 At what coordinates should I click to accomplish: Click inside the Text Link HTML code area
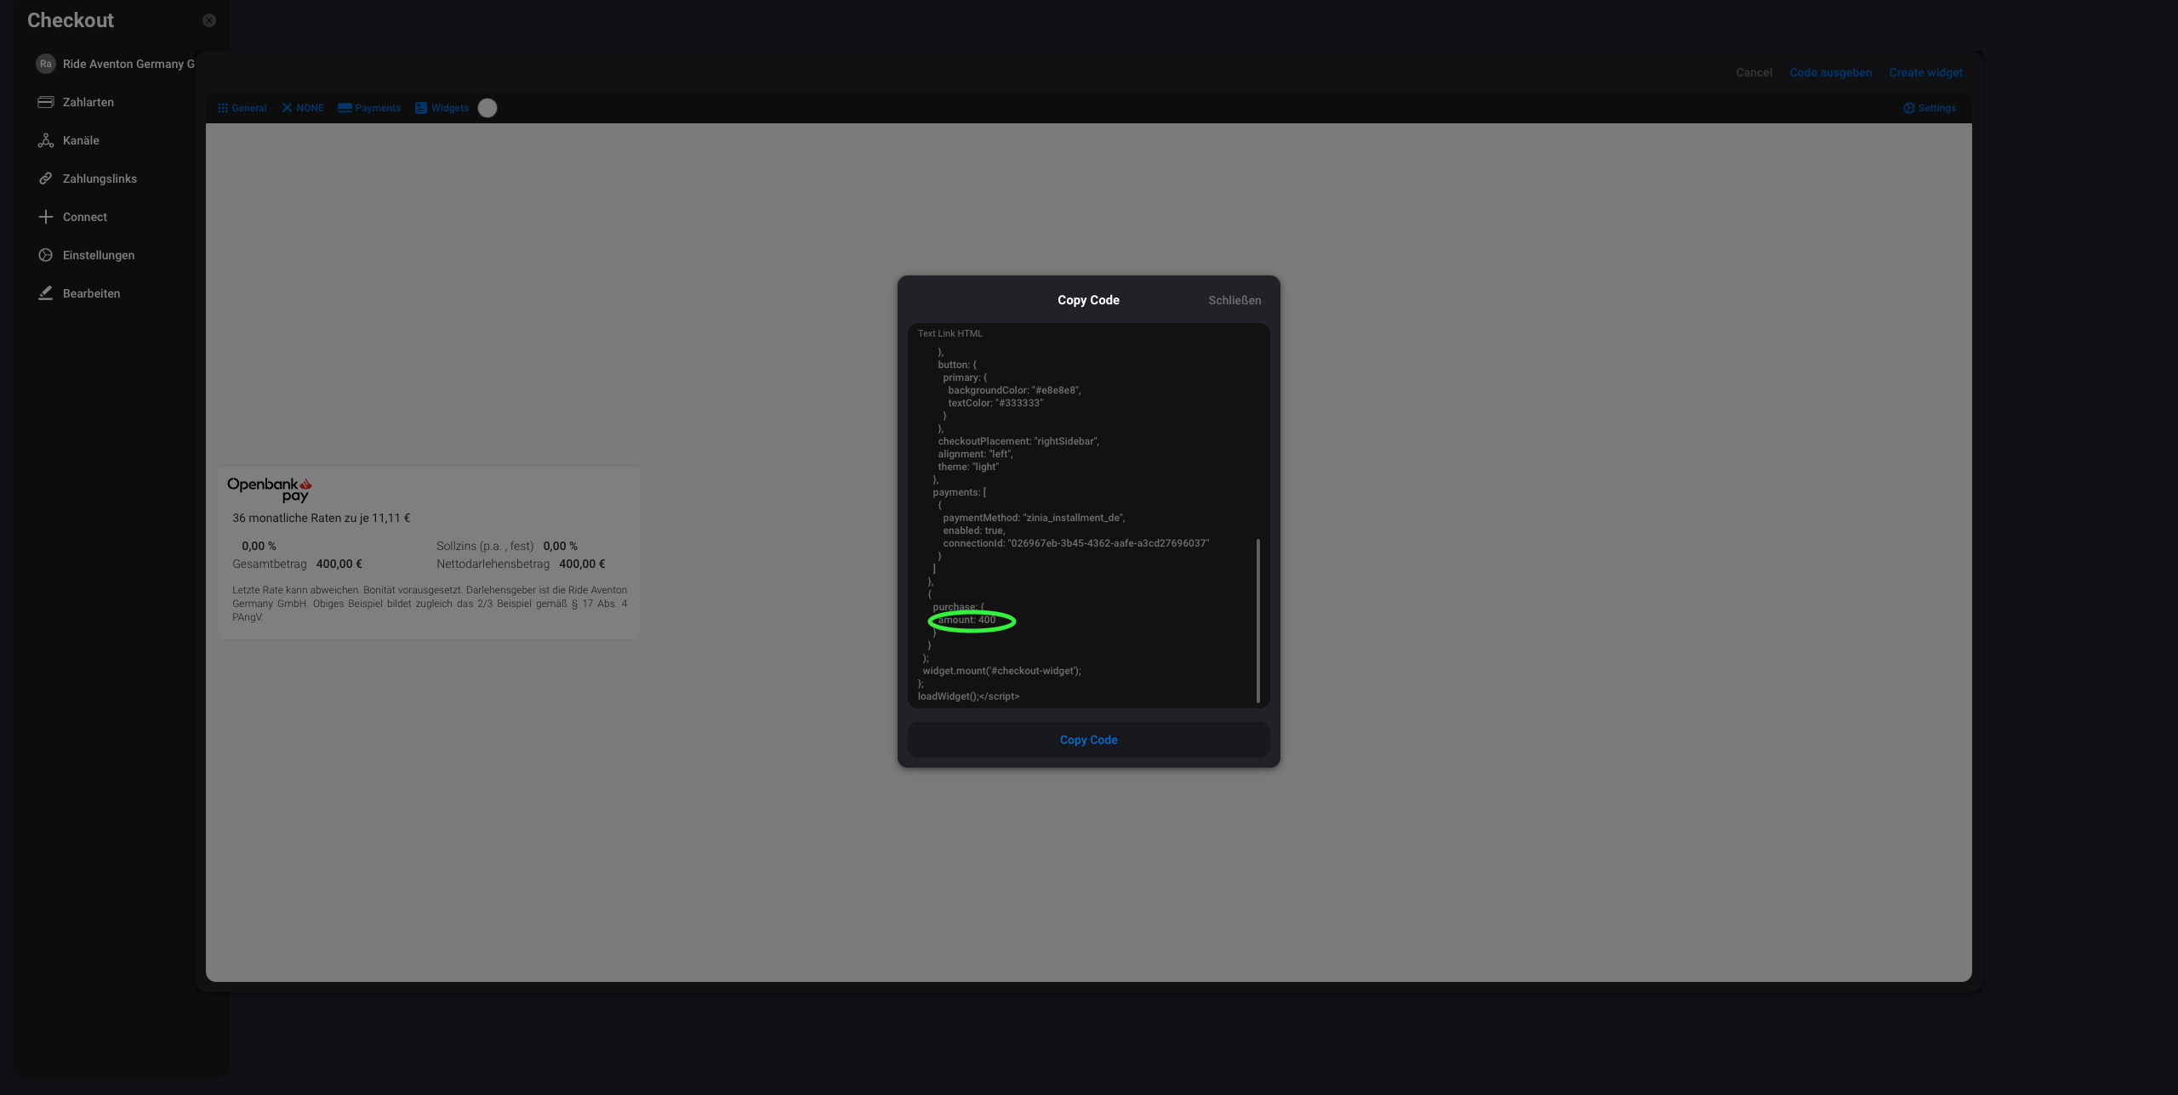click(x=1089, y=515)
